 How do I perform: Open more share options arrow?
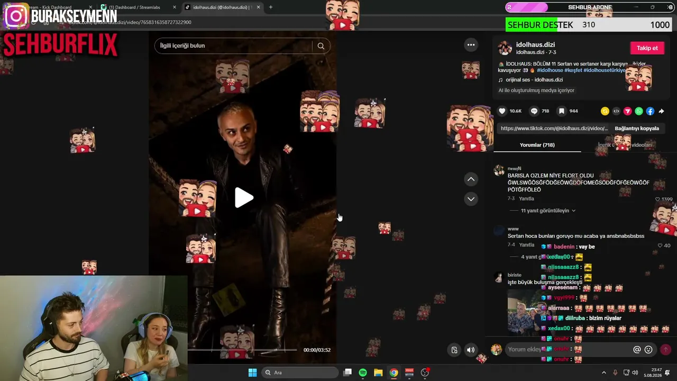pos(661,111)
